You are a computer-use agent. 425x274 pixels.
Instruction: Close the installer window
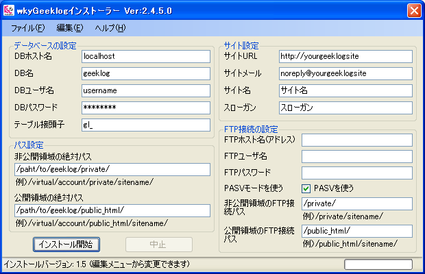[x=414, y=11]
